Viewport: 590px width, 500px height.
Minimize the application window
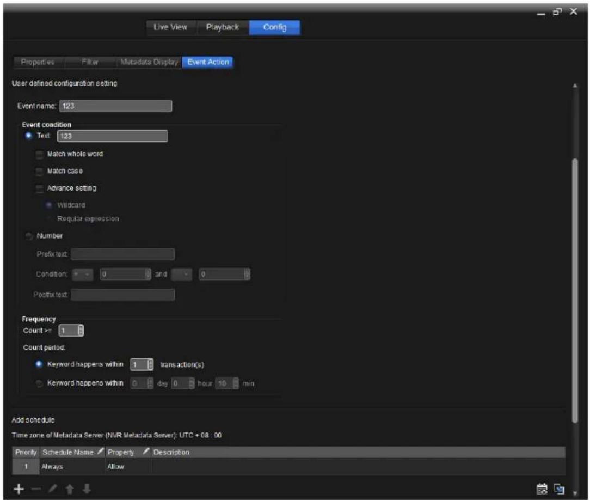tap(541, 14)
